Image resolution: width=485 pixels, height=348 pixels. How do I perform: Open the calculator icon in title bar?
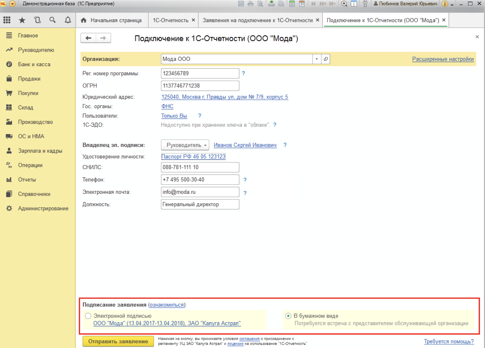pyautogui.click(x=292, y=4)
